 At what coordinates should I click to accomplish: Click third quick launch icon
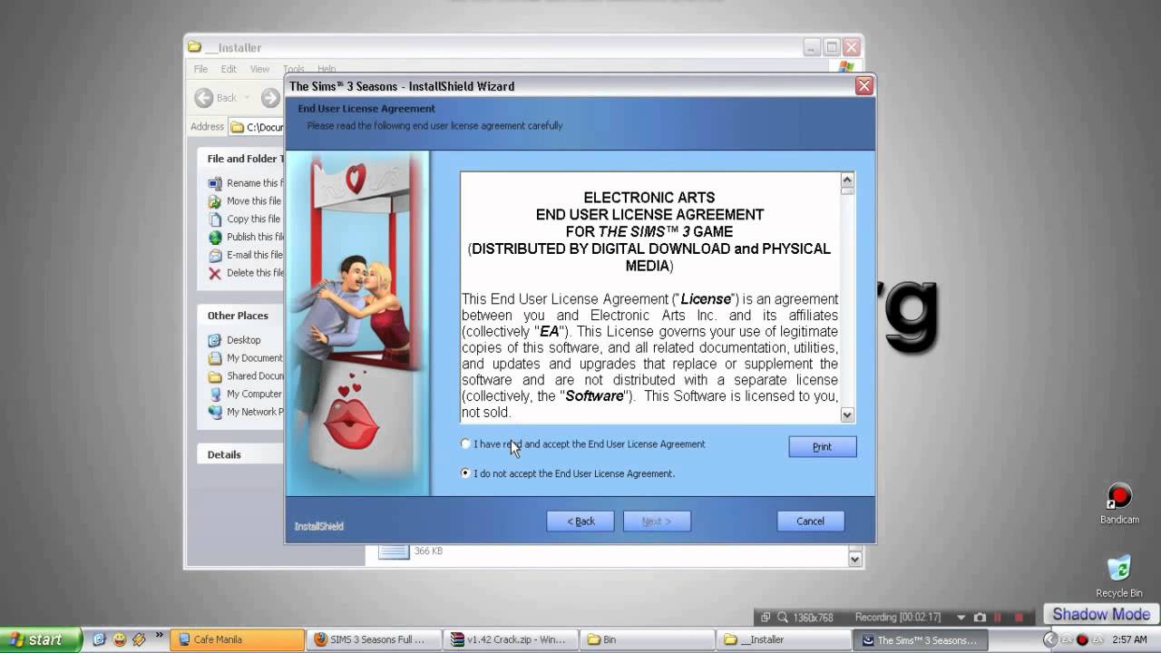(139, 639)
